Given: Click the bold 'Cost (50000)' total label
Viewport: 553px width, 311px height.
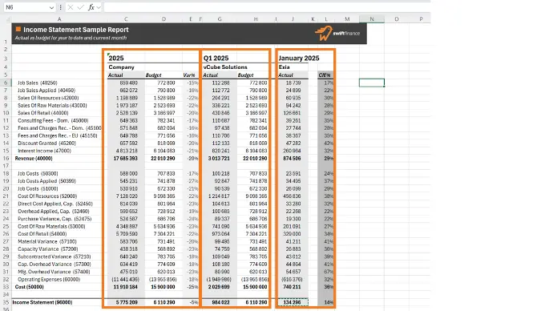Looking at the screenshot, I should (30, 287).
